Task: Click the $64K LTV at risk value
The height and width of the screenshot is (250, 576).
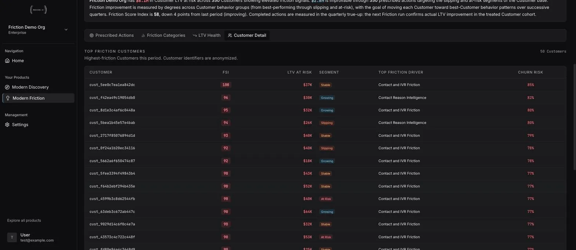Action: pyautogui.click(x=307, y=212)
